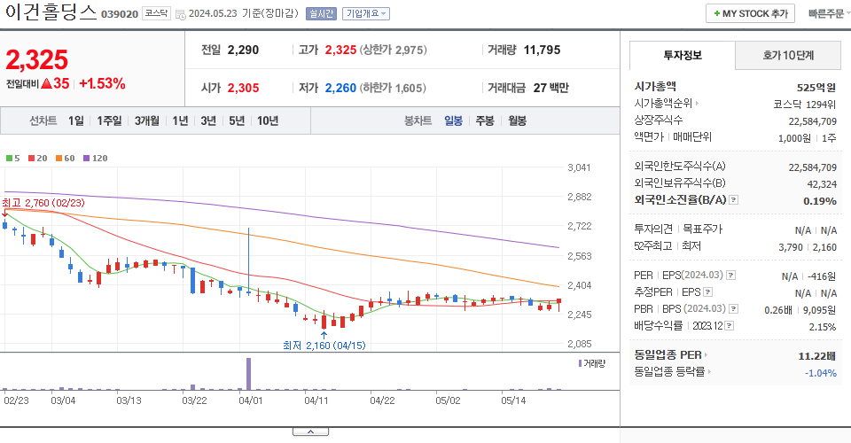Open the 시가총액순위 link
The height and width of the screenshot is (443, 851).
click(x=666, y=103)
